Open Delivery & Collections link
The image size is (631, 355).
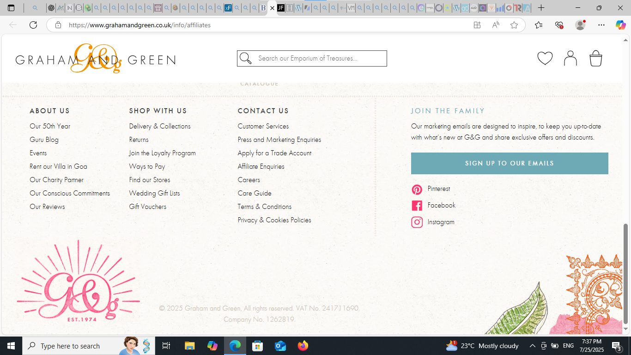click(x=160, y=126)
